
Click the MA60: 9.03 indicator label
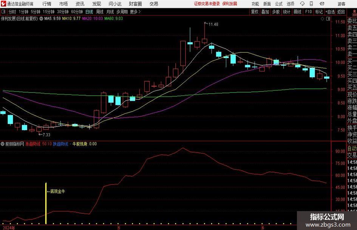(114, 19)
